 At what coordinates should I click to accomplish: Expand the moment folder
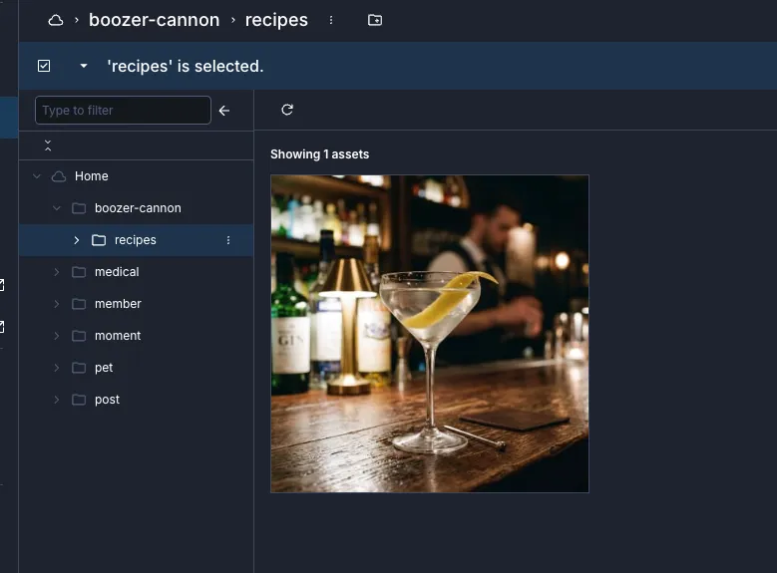pos(57,336)
